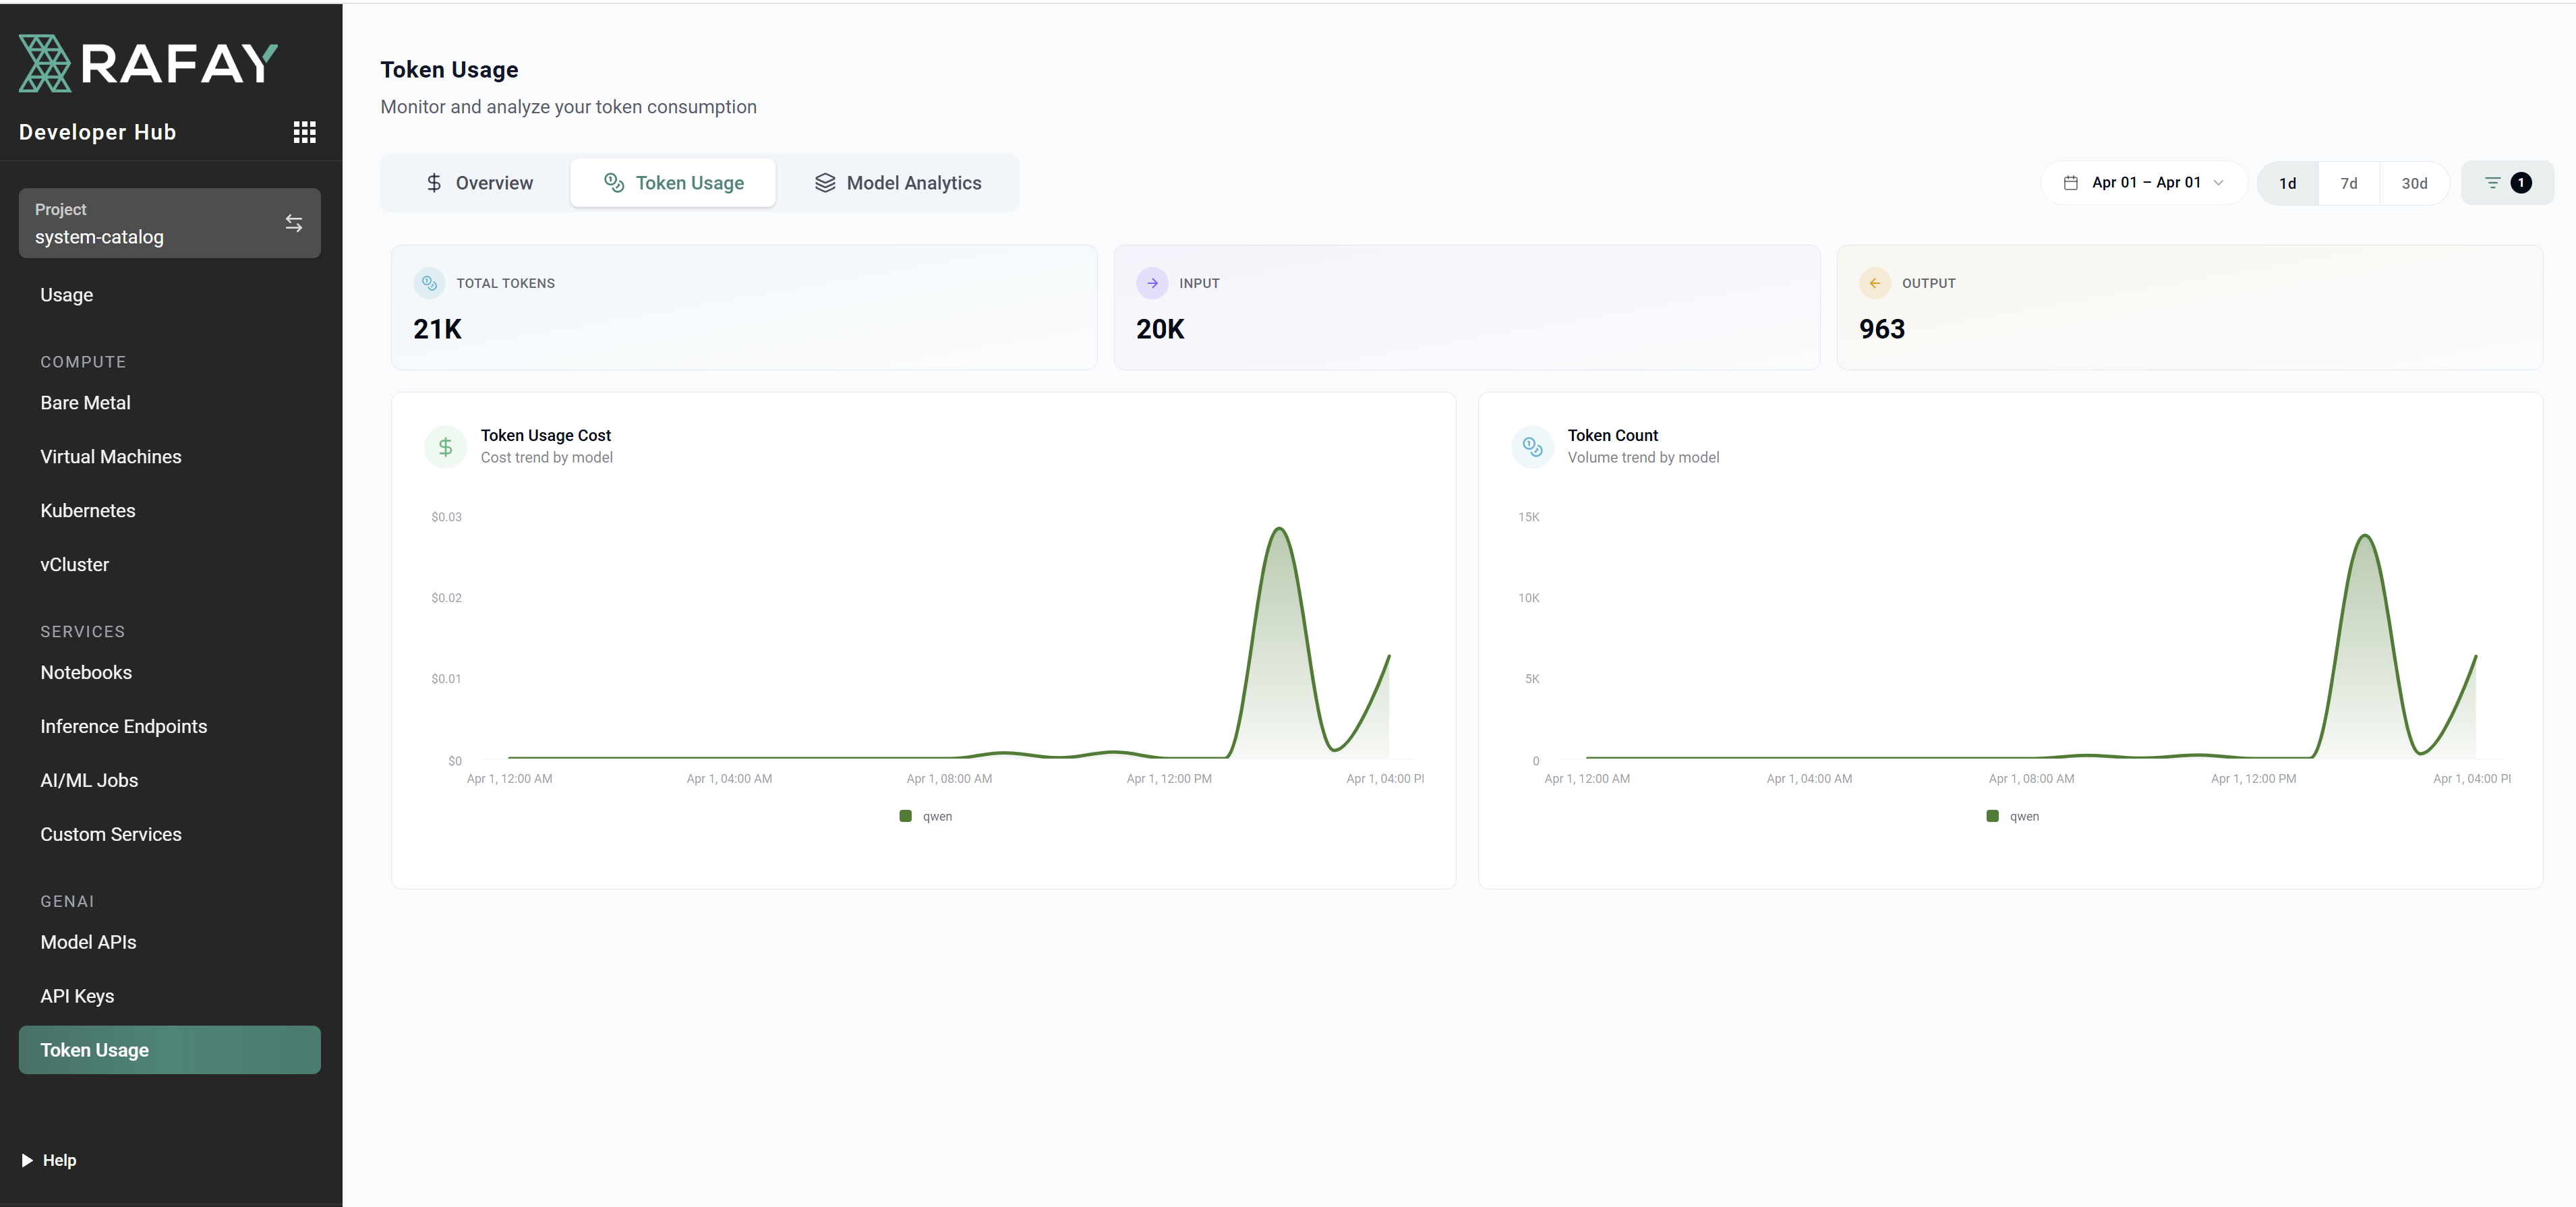Click the project switch arrows icon

pos(293,223)
